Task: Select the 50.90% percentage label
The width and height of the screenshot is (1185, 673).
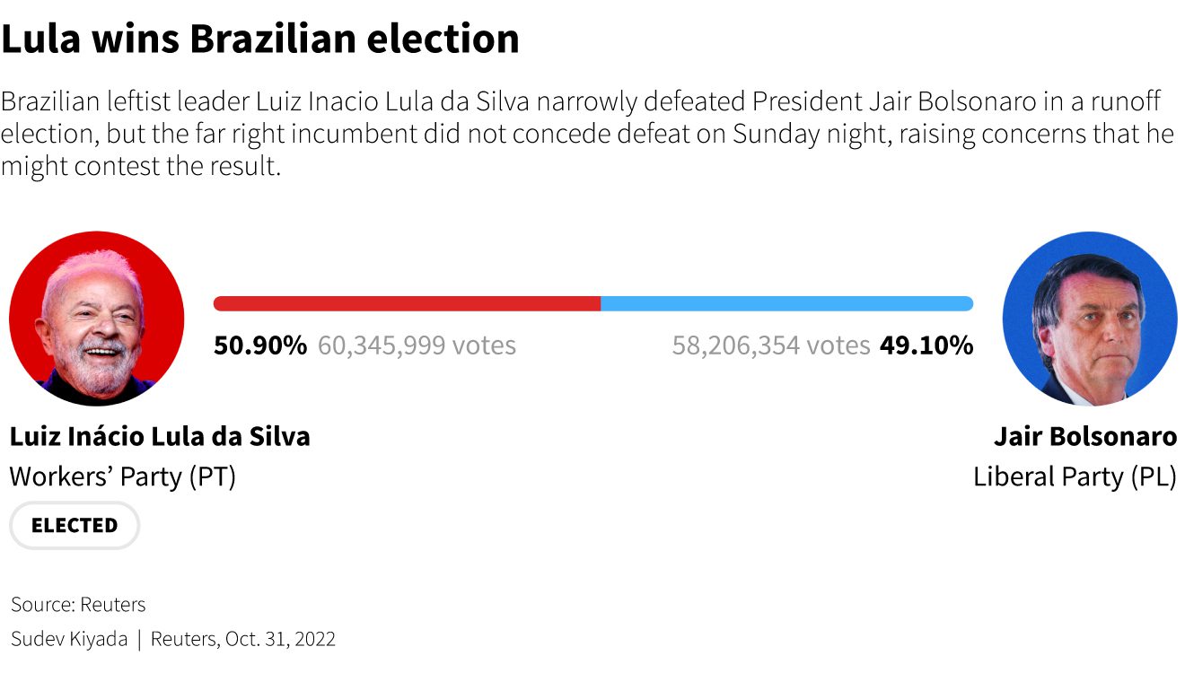Action: coord(260,345)
